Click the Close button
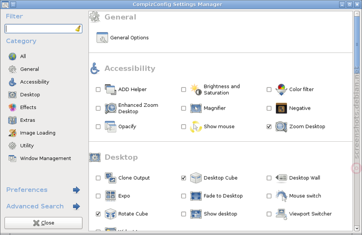Viewport: 362px width, 235px height. point(43,223)
